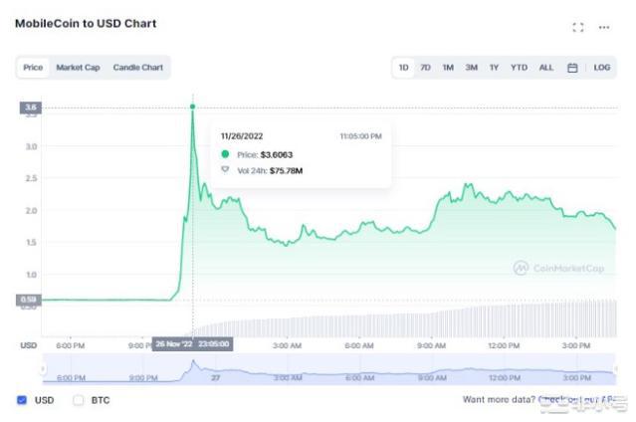Screen dimensions: 636x422
Task: Switch to the Candle Chart tab
Action: point(137,68)
